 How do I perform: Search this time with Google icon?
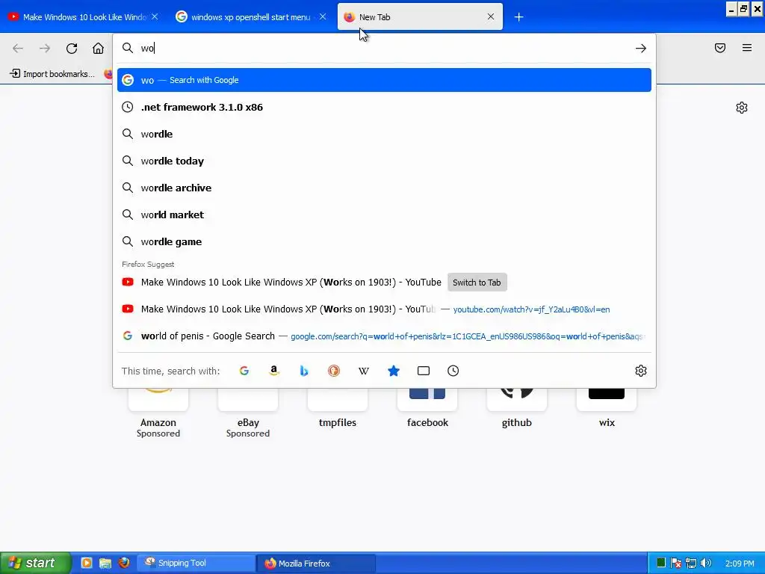[244, 371]
